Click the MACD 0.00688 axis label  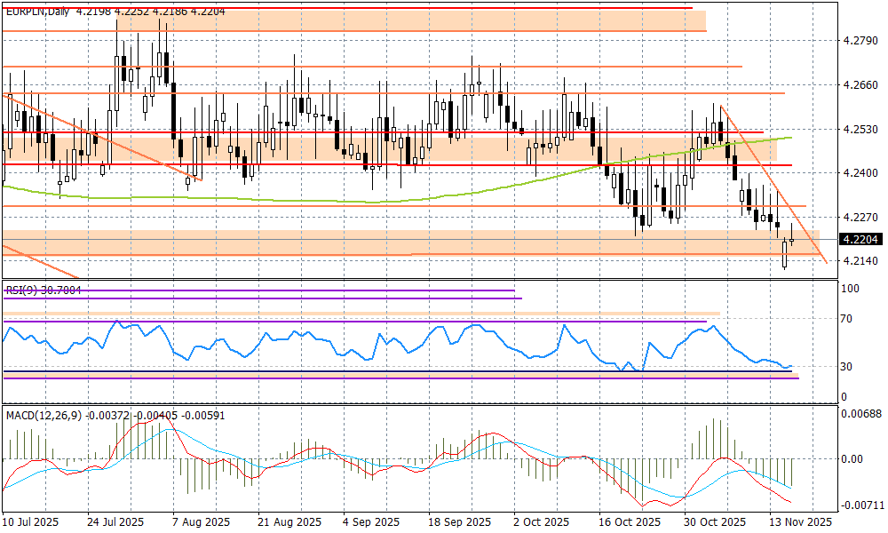pos(860,415)
